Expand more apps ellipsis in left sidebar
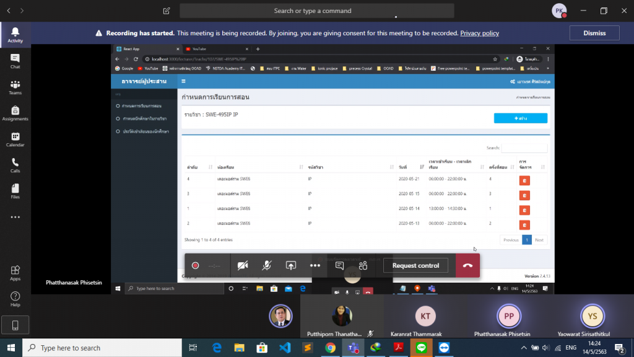 click(x=15, y=217)
